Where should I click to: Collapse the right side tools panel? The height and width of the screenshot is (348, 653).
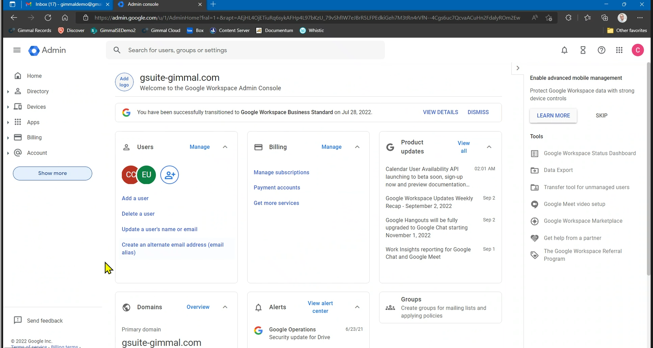pos(518,68)
